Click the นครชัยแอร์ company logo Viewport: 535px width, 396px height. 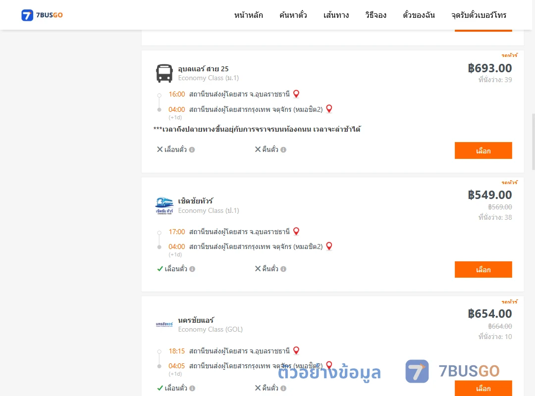164,324
